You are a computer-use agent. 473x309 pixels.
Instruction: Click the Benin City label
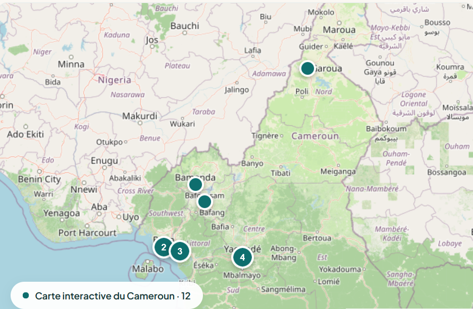click(39, 179)
